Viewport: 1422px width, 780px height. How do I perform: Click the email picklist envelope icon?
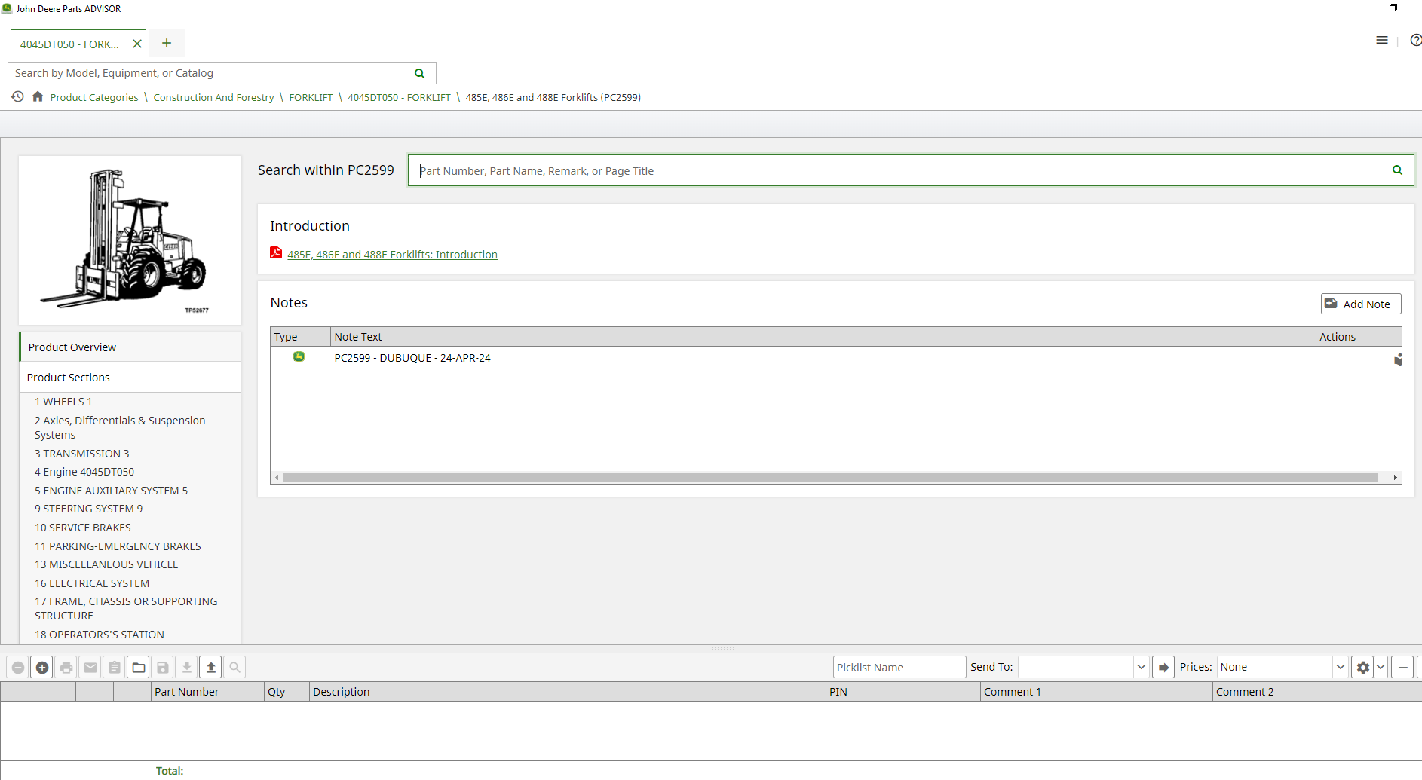tap(90, 668)
